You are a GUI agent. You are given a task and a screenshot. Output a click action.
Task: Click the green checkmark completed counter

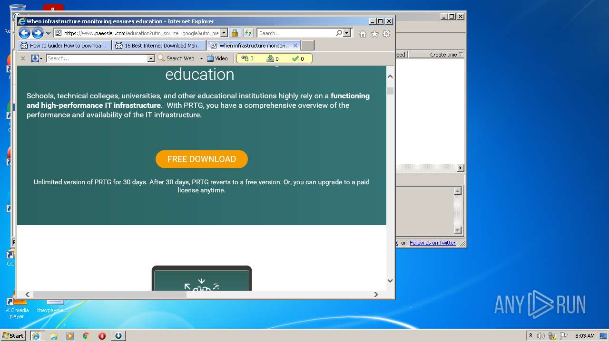[x=298, y=58]
